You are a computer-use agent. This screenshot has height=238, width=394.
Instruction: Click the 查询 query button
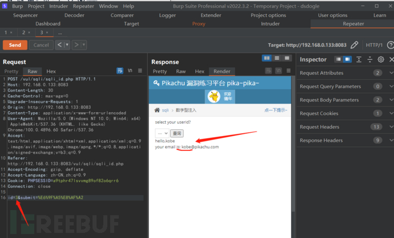pyautogui.click(x=177, y=133)
